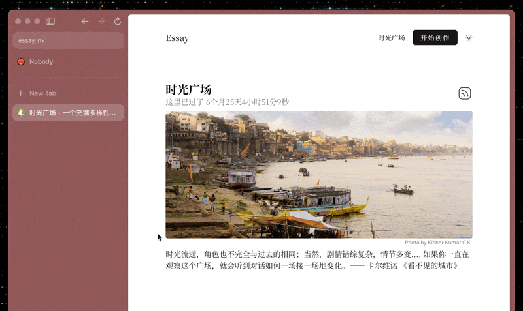Go forward with the right arrow
Screen dimensions: 523x311
101,22
